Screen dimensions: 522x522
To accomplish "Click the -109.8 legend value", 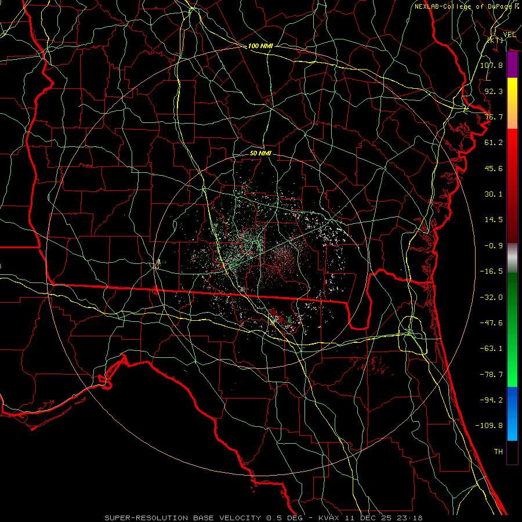I will coord(489,426).
